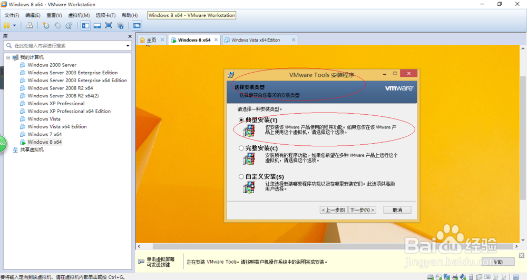Close the library panel
The height and width of the screenshot is (280, 527).
coord(130,36)
